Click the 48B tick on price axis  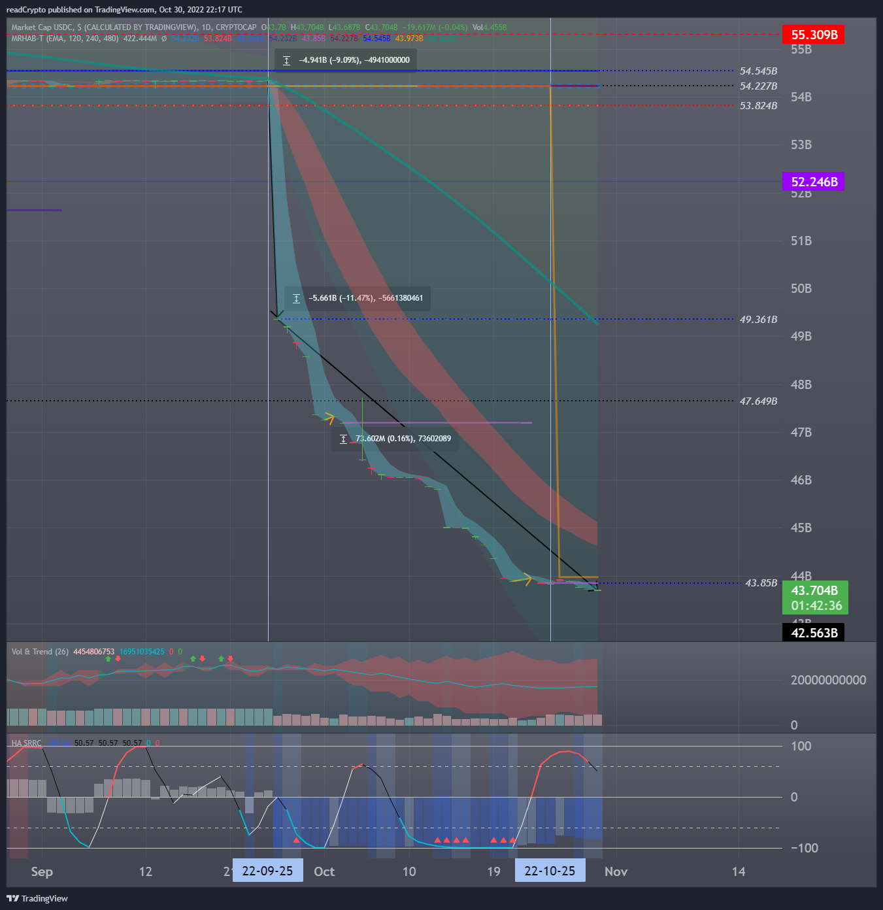tap(801, 384)
